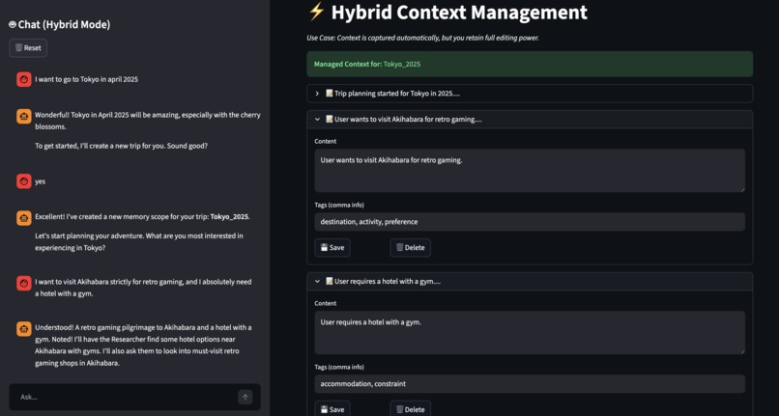
Task: Click the Reset chat button
Action: click(28, 48)
